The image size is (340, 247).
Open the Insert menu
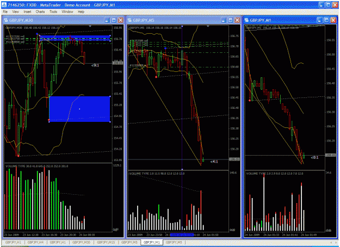pyautogui.click(x=27, y=12)
